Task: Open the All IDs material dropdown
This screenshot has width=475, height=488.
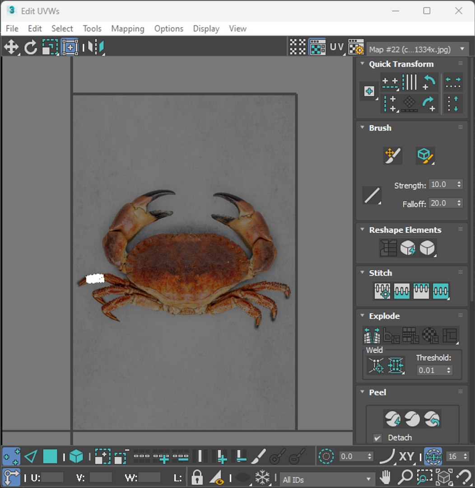Action: click(326, 479)
